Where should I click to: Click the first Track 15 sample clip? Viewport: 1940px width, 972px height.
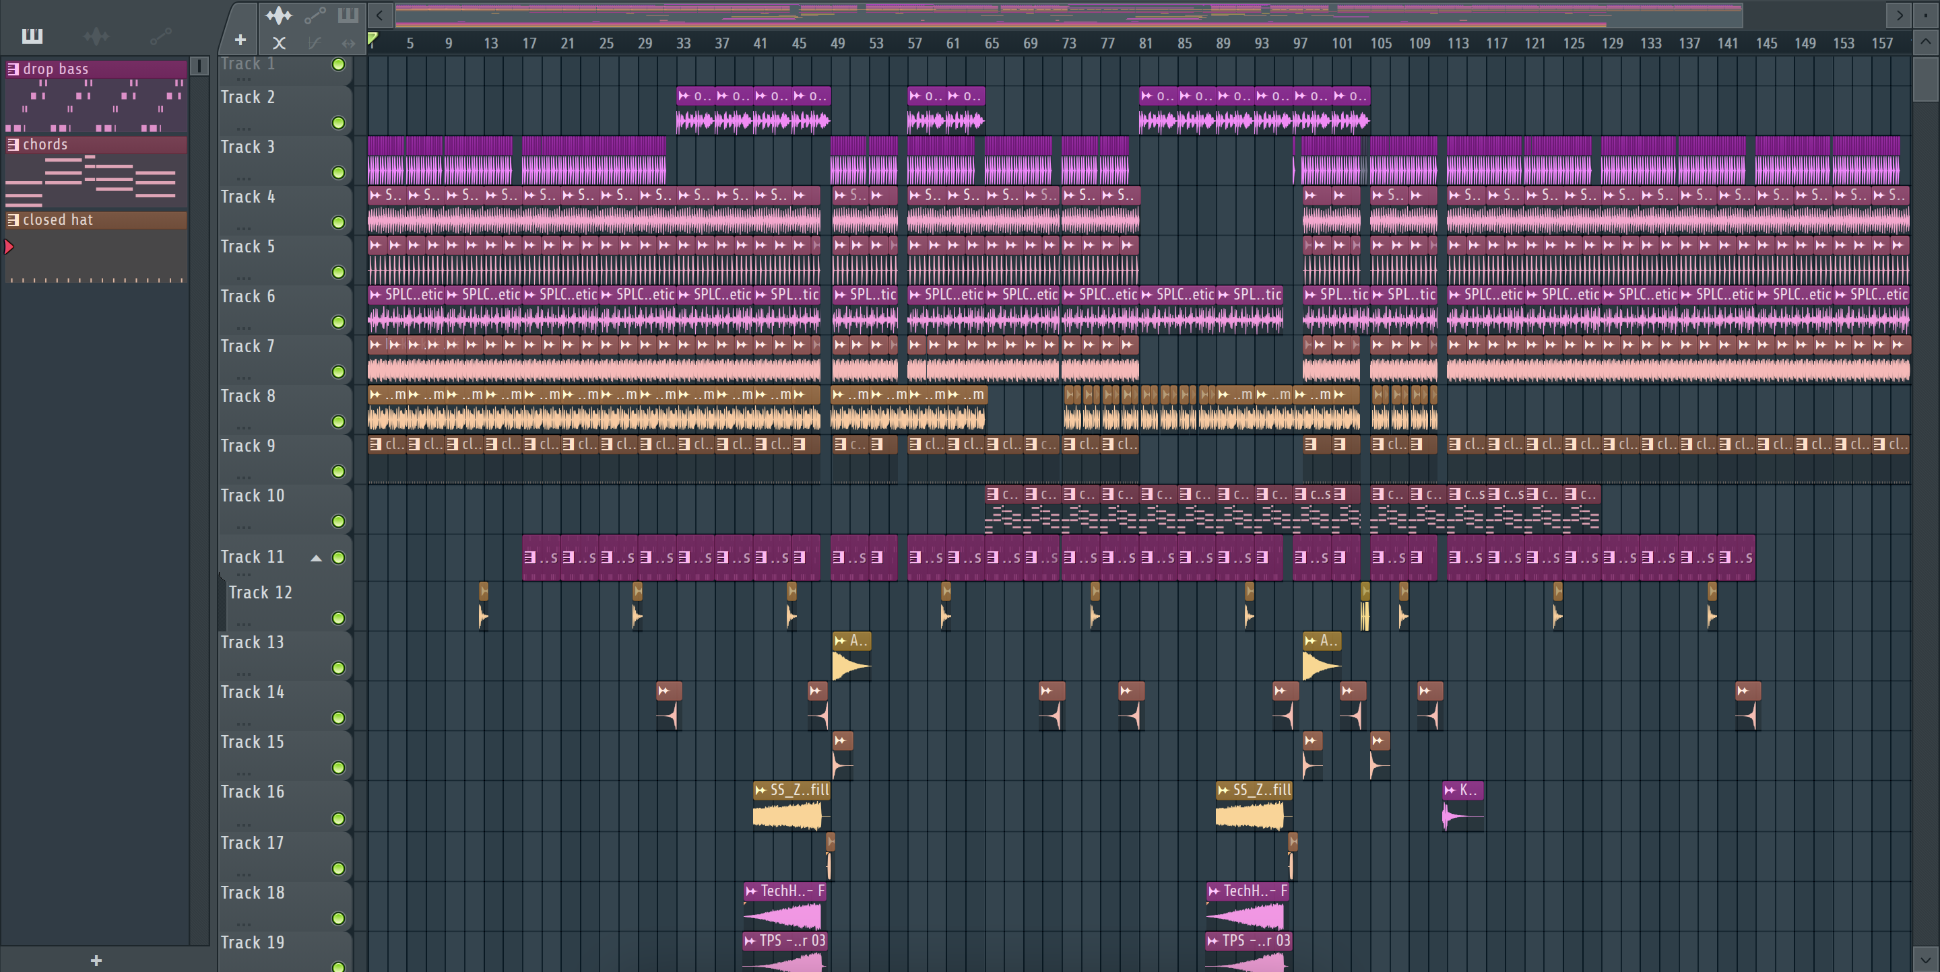843,755
